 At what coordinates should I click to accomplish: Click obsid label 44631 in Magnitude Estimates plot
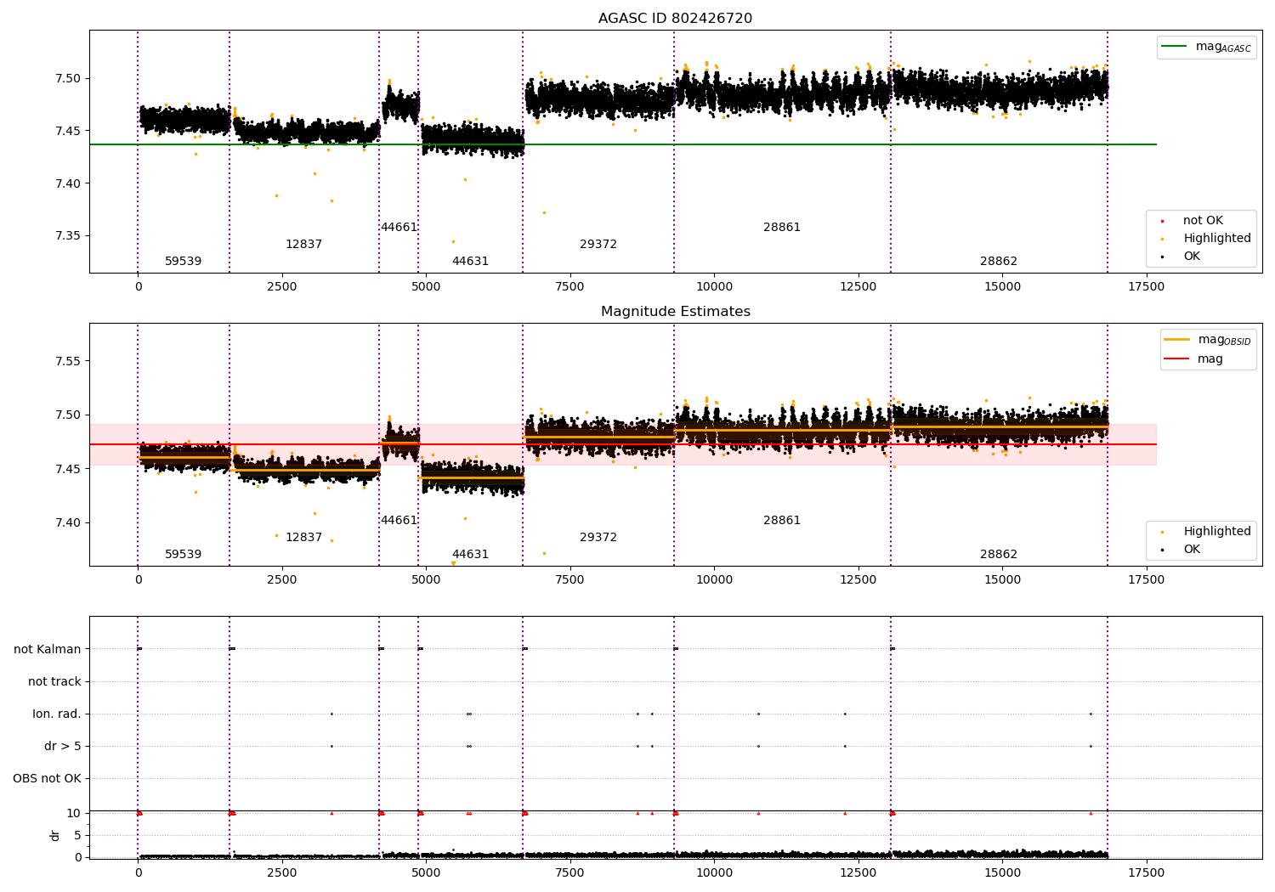pos(470,555)
